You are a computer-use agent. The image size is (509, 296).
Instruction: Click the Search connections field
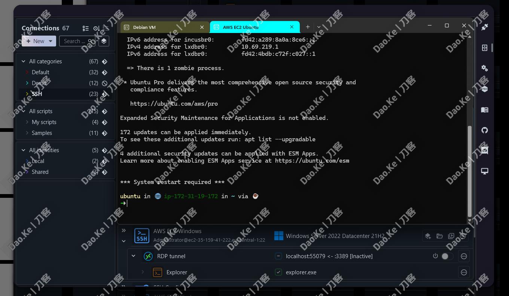(77, 41)
